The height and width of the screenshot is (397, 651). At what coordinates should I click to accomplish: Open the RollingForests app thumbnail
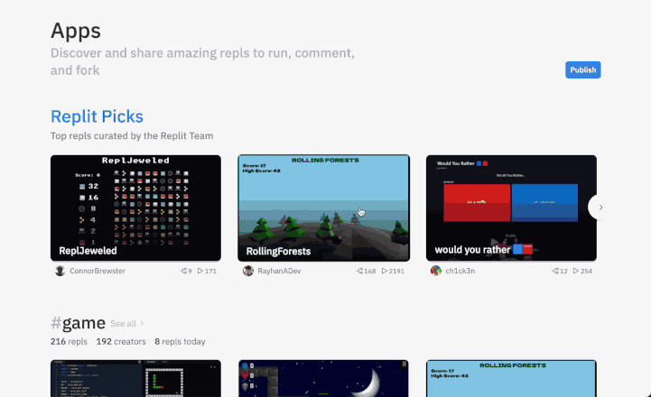(x=323, y=208)
